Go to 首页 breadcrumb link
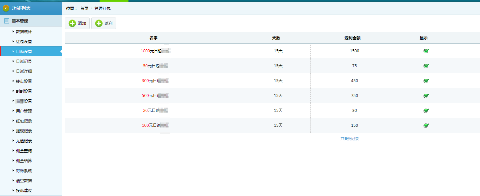 coord(84,9)
